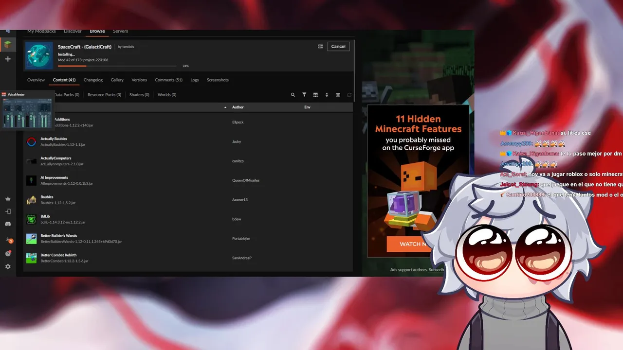Image resolution: width=623 pixels, height=350 pixels.
Task: Select the ActuallyComputers row name
Action: [x=55, y=158]
